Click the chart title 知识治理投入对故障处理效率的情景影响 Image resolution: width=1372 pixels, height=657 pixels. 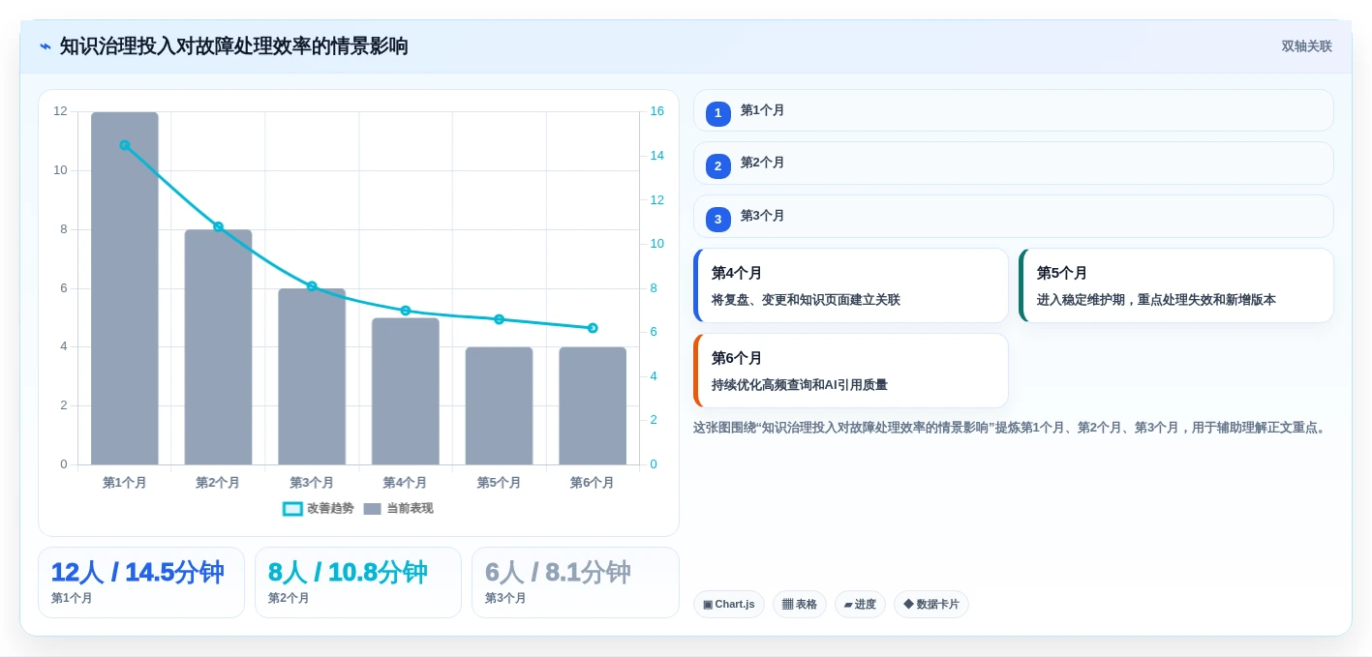[233, 46]
